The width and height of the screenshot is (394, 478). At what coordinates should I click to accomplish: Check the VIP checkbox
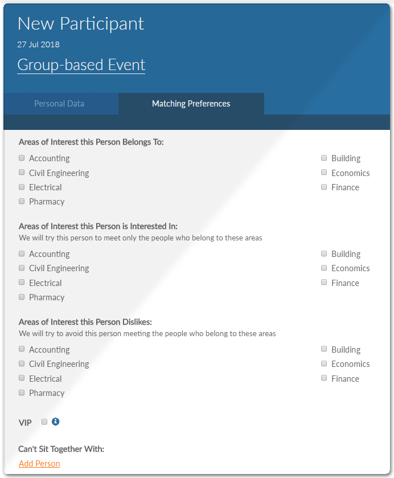[44, 422]
